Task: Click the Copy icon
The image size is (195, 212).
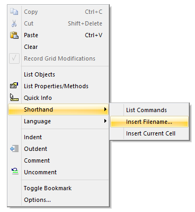Action: pos(14,12)
